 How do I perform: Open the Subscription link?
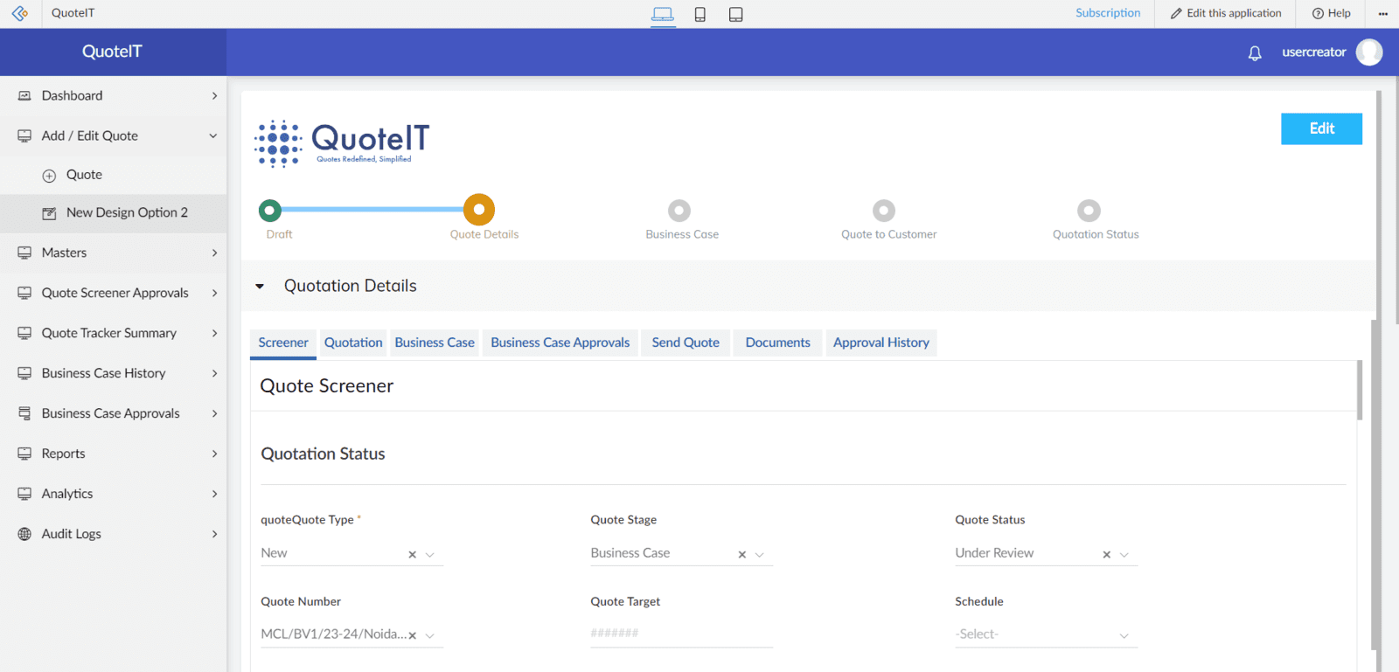[x=1108, y=13]
